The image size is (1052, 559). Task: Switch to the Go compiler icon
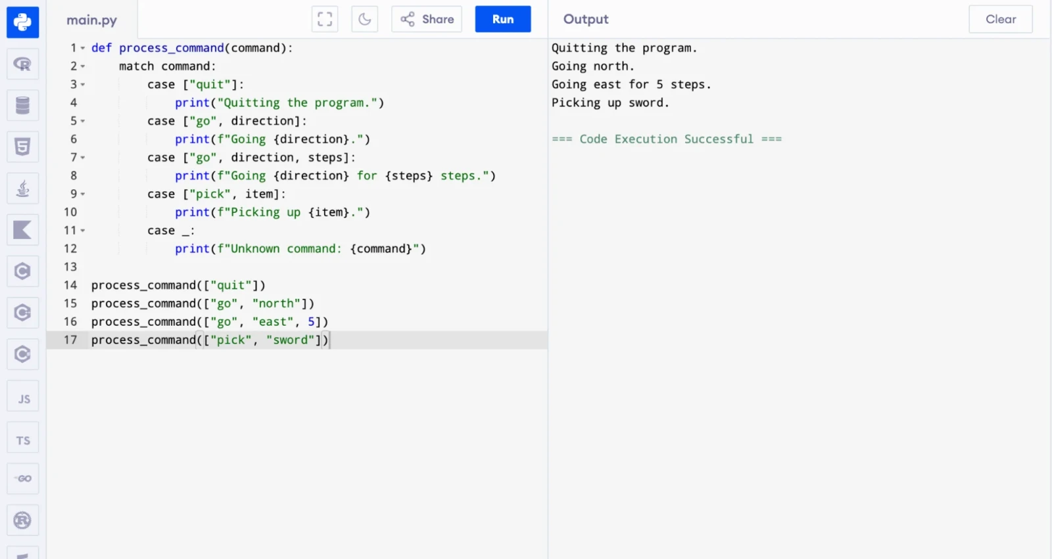[x=22, y=478]
